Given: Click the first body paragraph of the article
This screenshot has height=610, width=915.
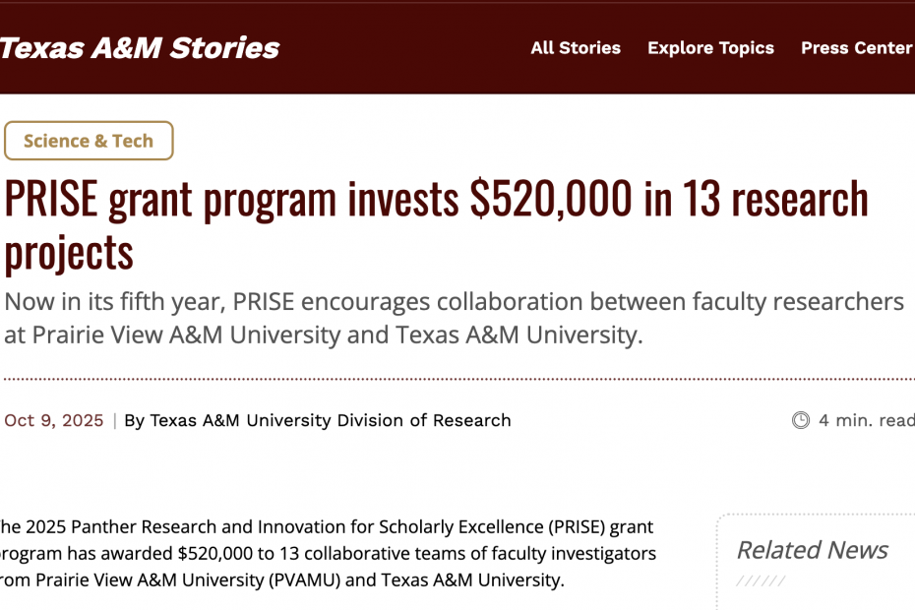Looking at the screenshot, I should (328, 553).
